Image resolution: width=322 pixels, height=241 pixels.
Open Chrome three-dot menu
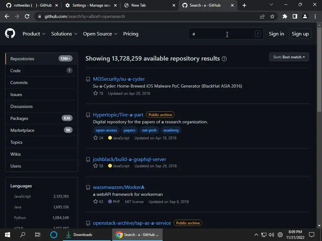(315, 16)
